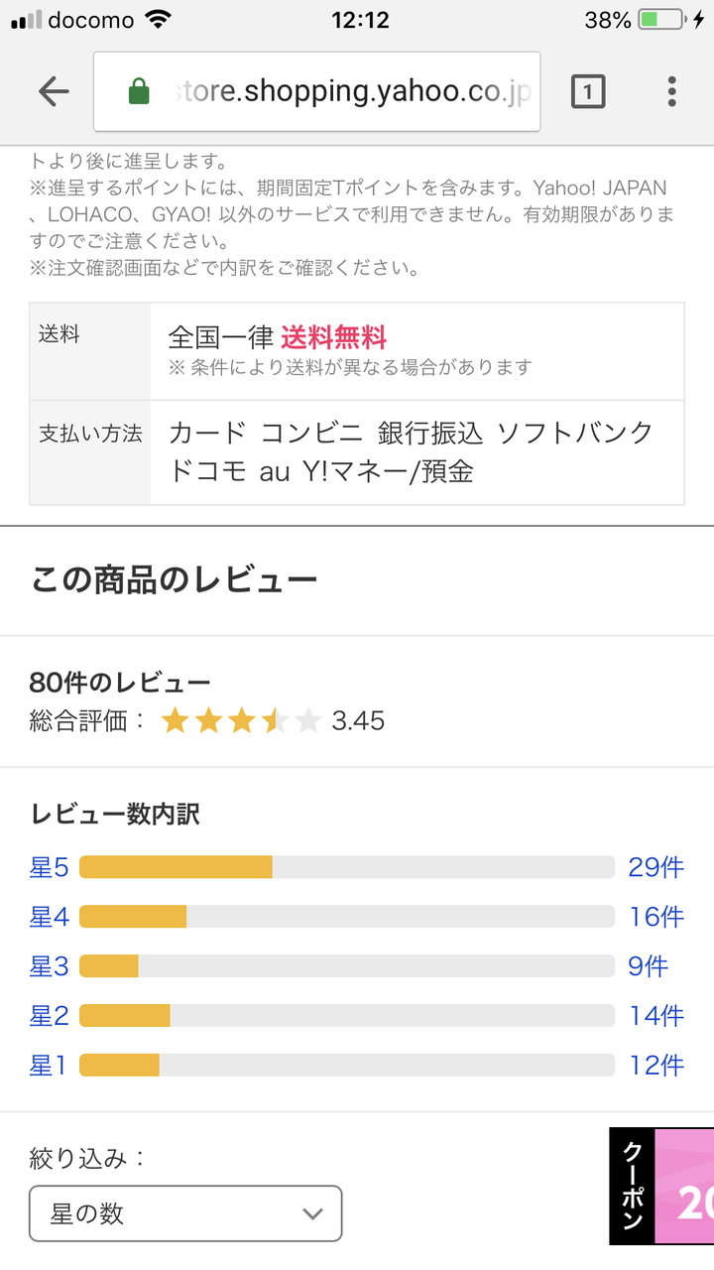The image size is (714, 1270).
Task: Click the 29件 review count
Action: pos(655,867)
